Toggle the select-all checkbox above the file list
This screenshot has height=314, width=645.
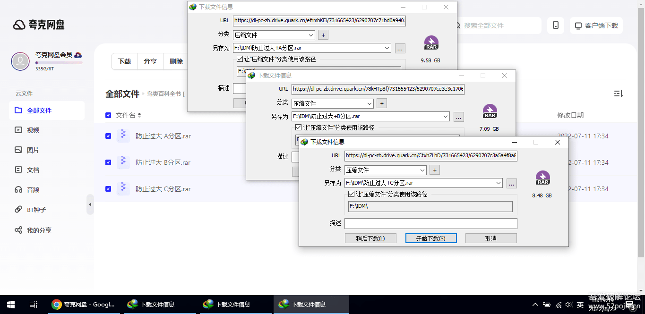click(x=108, y=115)
